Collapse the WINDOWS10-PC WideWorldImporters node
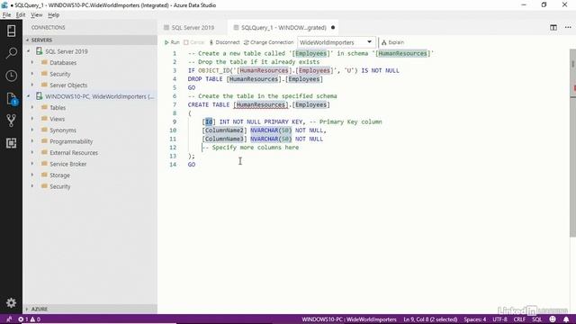This screenshot has width=576, height=324. 29,96
